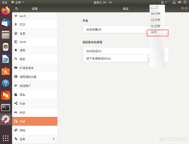Open 通知 notifications settings
Image resolution: width=189 pixels, height=144 pixels.
click(x=35, y=50)
